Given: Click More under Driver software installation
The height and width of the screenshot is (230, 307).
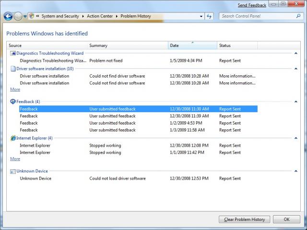Looking at the screenshot, I should pyautogui.click(x=15, y=90).
